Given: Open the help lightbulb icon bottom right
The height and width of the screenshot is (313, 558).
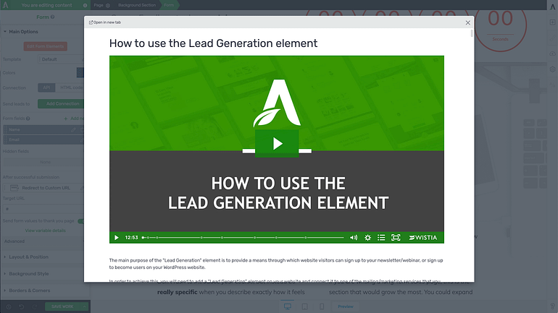Looking at the screenshot, I should click(x=553, y=306).
